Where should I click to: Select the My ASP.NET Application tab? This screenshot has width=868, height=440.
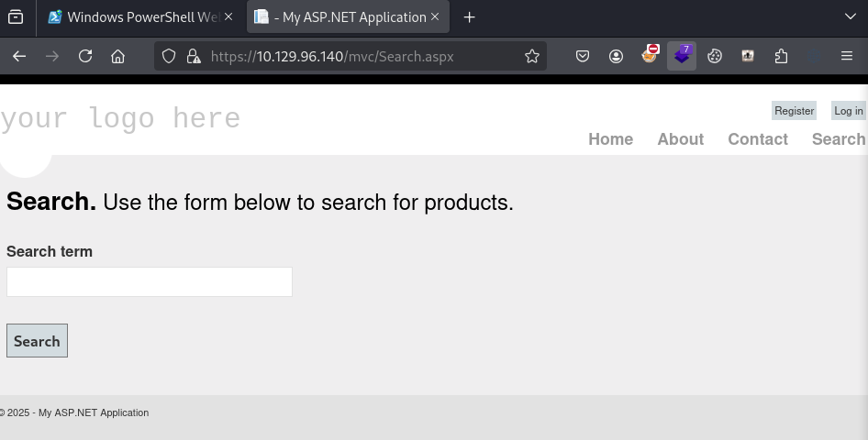tap(348, 17)
